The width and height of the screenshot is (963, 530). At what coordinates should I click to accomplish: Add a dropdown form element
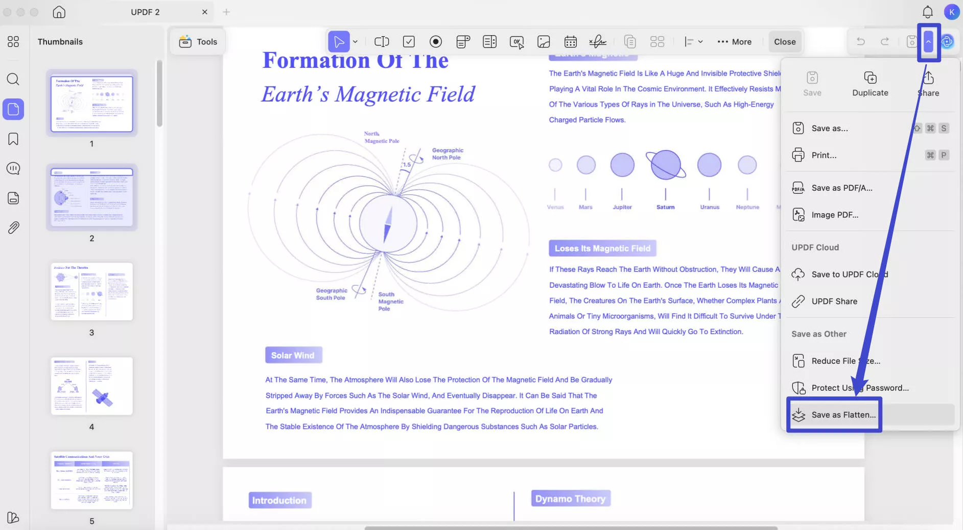tap(463, 42)
